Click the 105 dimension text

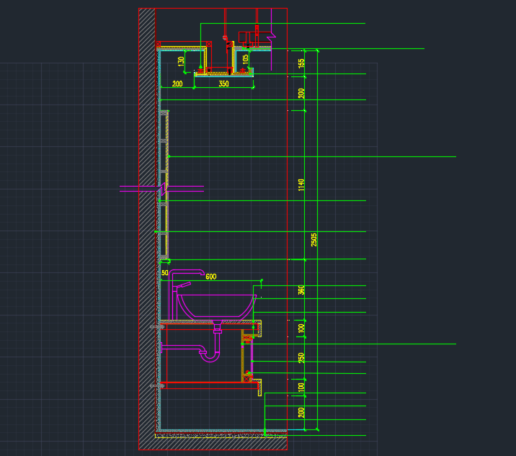(x=246, y=60)
